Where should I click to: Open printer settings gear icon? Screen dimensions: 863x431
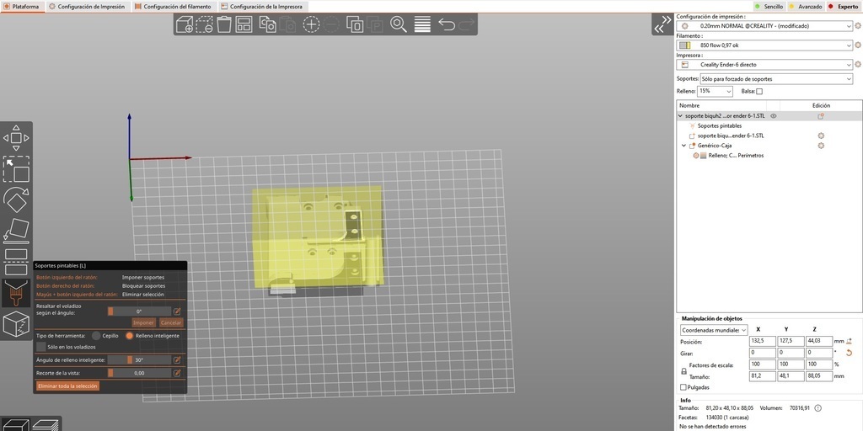pos(857,64)
